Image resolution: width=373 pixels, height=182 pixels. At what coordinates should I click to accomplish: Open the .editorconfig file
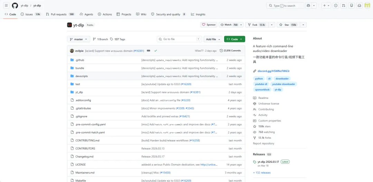tap(83, 100)
